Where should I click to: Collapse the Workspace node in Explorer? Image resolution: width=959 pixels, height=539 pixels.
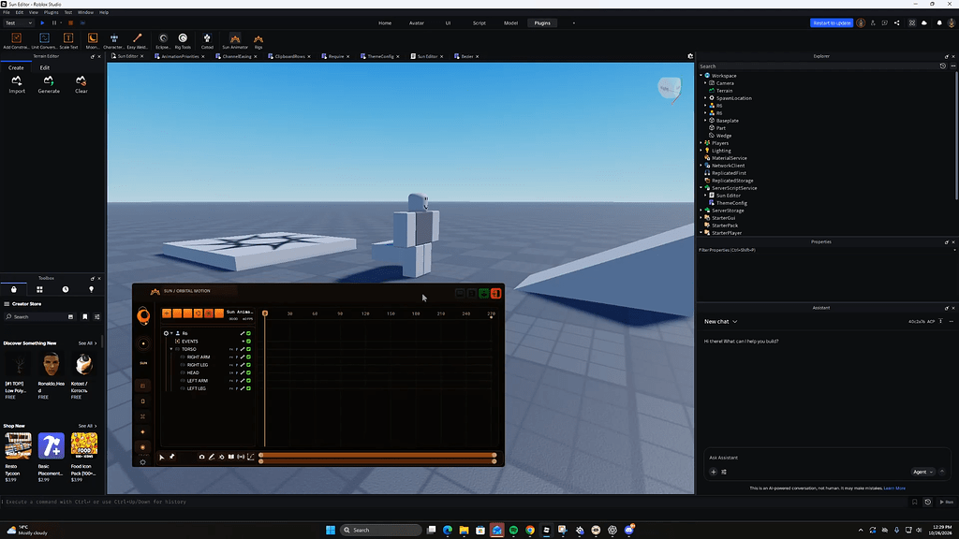pos(701,76)
